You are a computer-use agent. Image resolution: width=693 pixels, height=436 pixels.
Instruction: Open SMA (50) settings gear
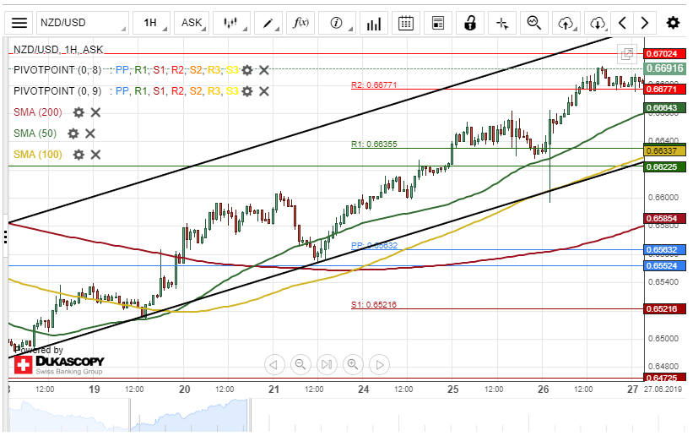click(73, 134)
